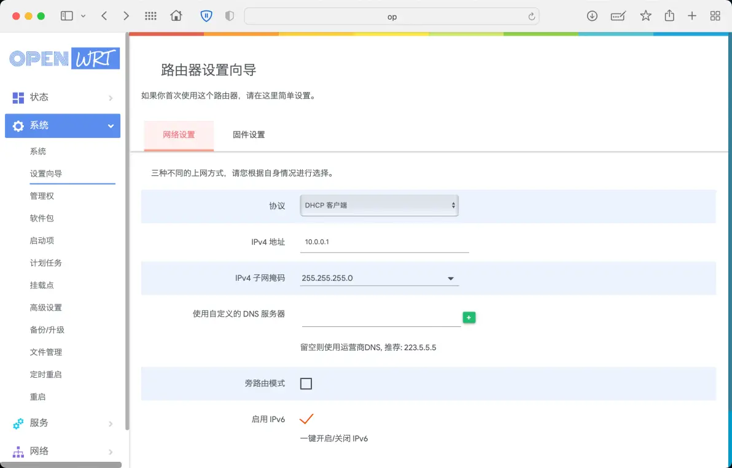Open 挂载点 in sidebar
Screen dimensions: 732x468
[42, 285]
